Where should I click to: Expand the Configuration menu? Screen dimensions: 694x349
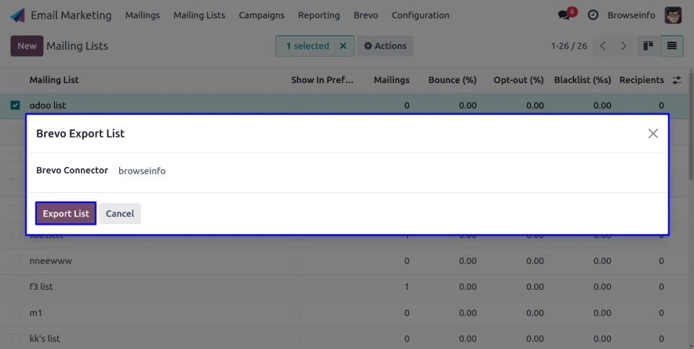[x=420, y=15]
